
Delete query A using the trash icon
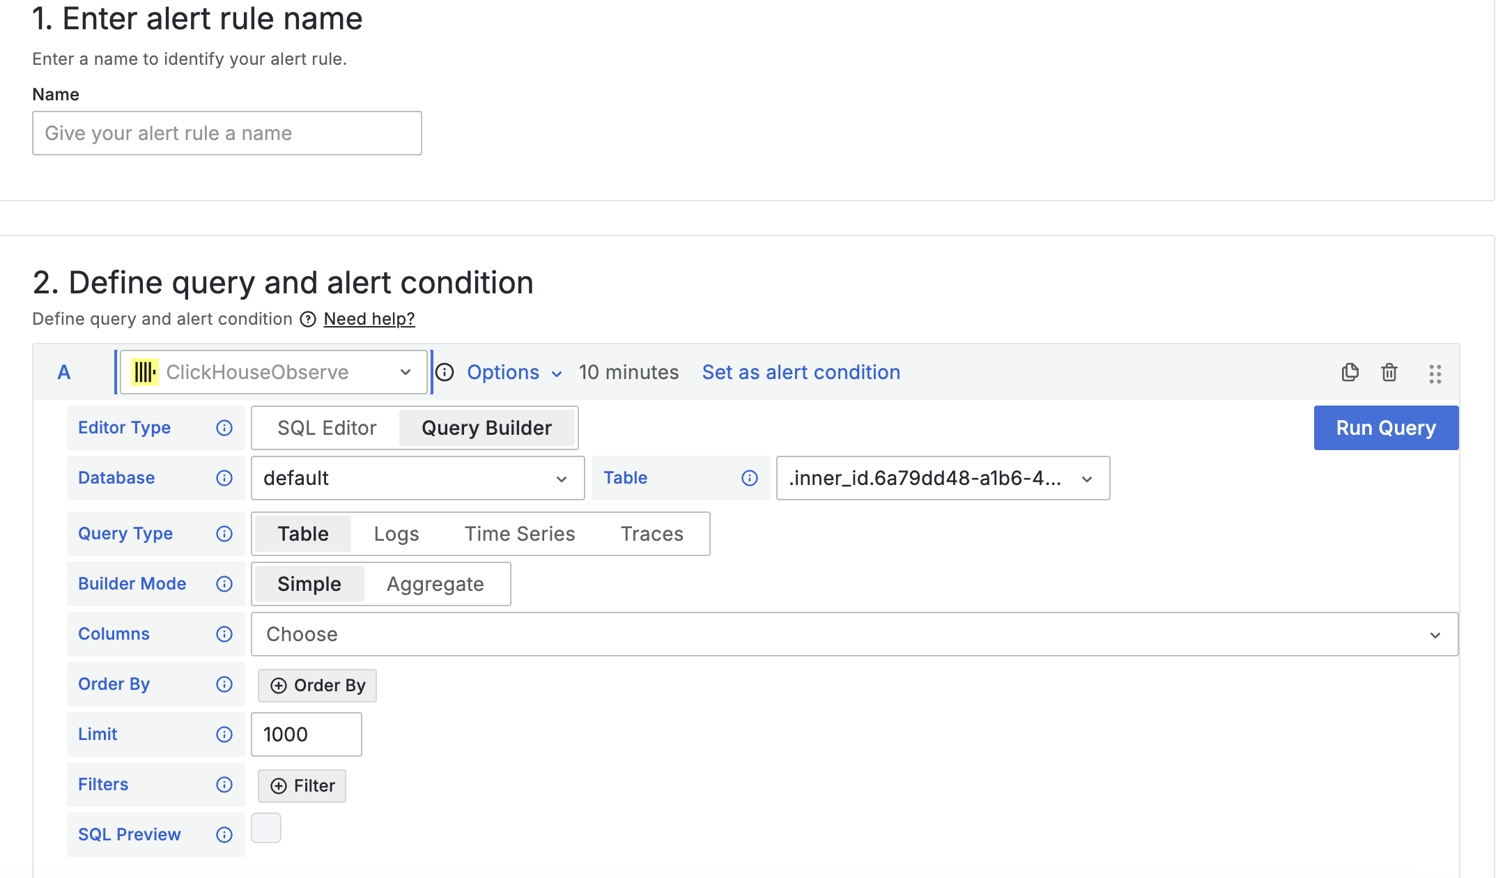[1389, 372]
